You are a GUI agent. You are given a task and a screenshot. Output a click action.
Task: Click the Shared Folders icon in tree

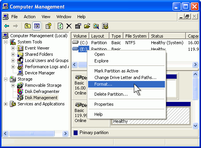click(20, 54)
